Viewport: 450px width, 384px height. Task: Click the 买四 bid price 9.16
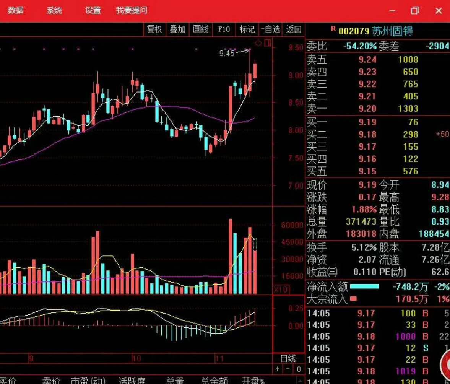[367, 159]
